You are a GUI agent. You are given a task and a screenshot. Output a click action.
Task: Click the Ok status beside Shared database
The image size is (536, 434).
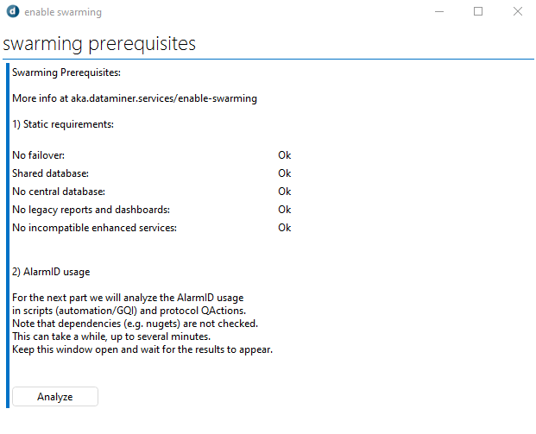285,173
